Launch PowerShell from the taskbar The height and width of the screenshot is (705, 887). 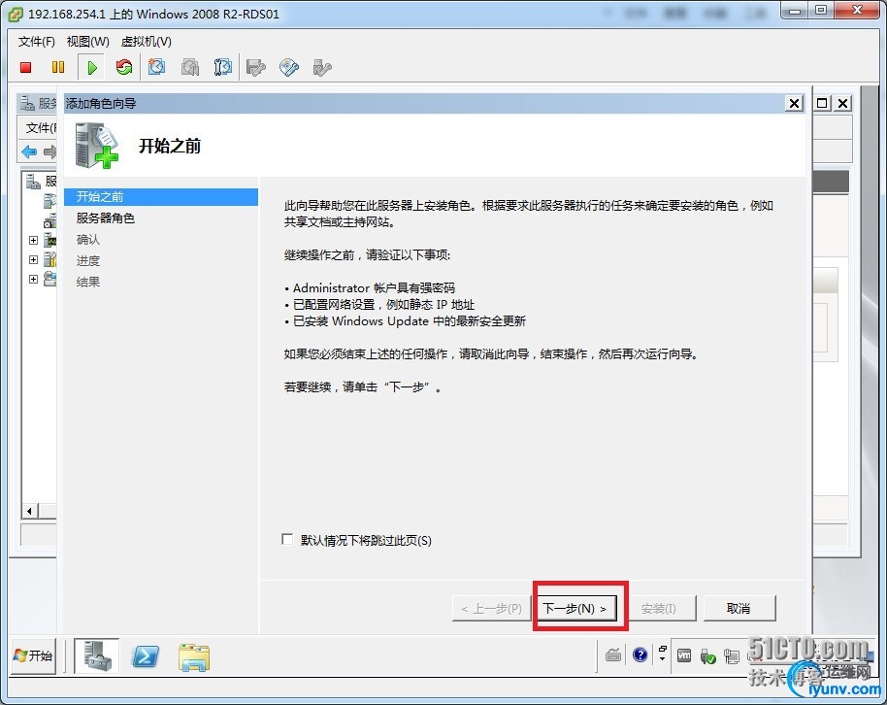click(146, 656)
